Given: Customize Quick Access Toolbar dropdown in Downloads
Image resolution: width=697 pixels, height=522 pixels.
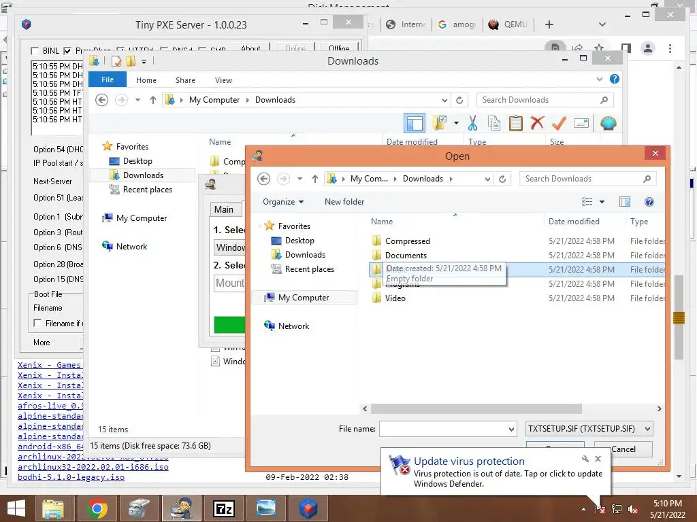Looking at the screenshot, I should [144, 62].
